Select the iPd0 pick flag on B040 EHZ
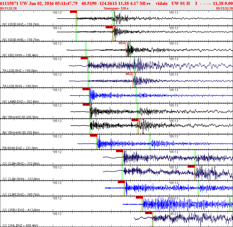This screenshot has height=227, width=233. [94, 135]
